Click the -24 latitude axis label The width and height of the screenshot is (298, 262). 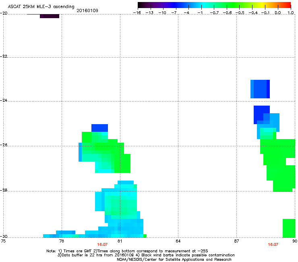pos(4,100)
